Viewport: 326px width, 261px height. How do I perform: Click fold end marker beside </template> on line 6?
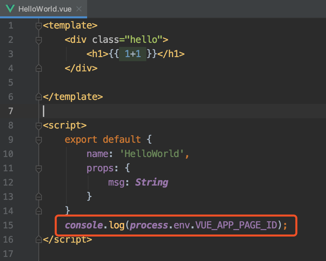pos(39,97)
